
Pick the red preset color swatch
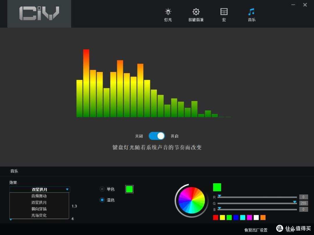215,217
